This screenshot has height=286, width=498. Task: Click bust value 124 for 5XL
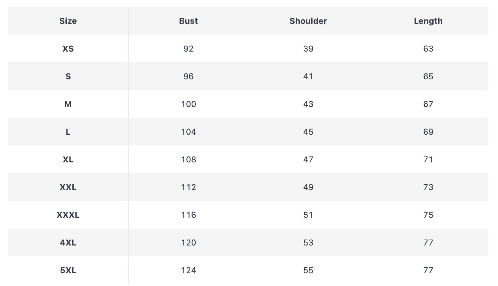click(x=188, y=270)
